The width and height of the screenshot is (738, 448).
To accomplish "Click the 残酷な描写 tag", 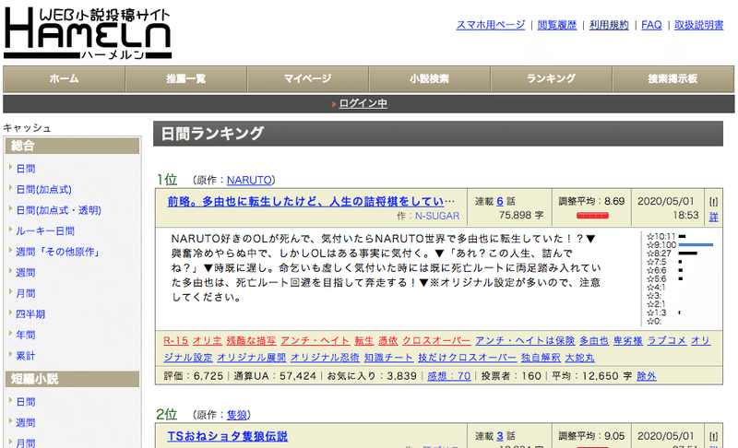I will [251, 341].
